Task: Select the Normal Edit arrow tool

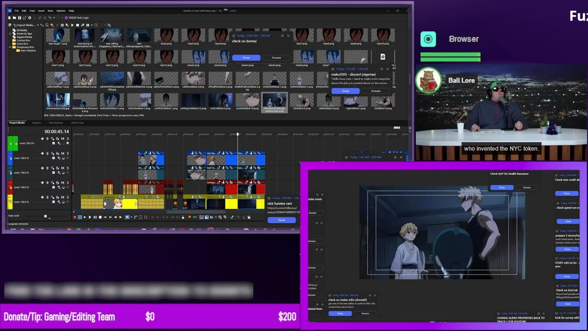Action: coord(127,217)
